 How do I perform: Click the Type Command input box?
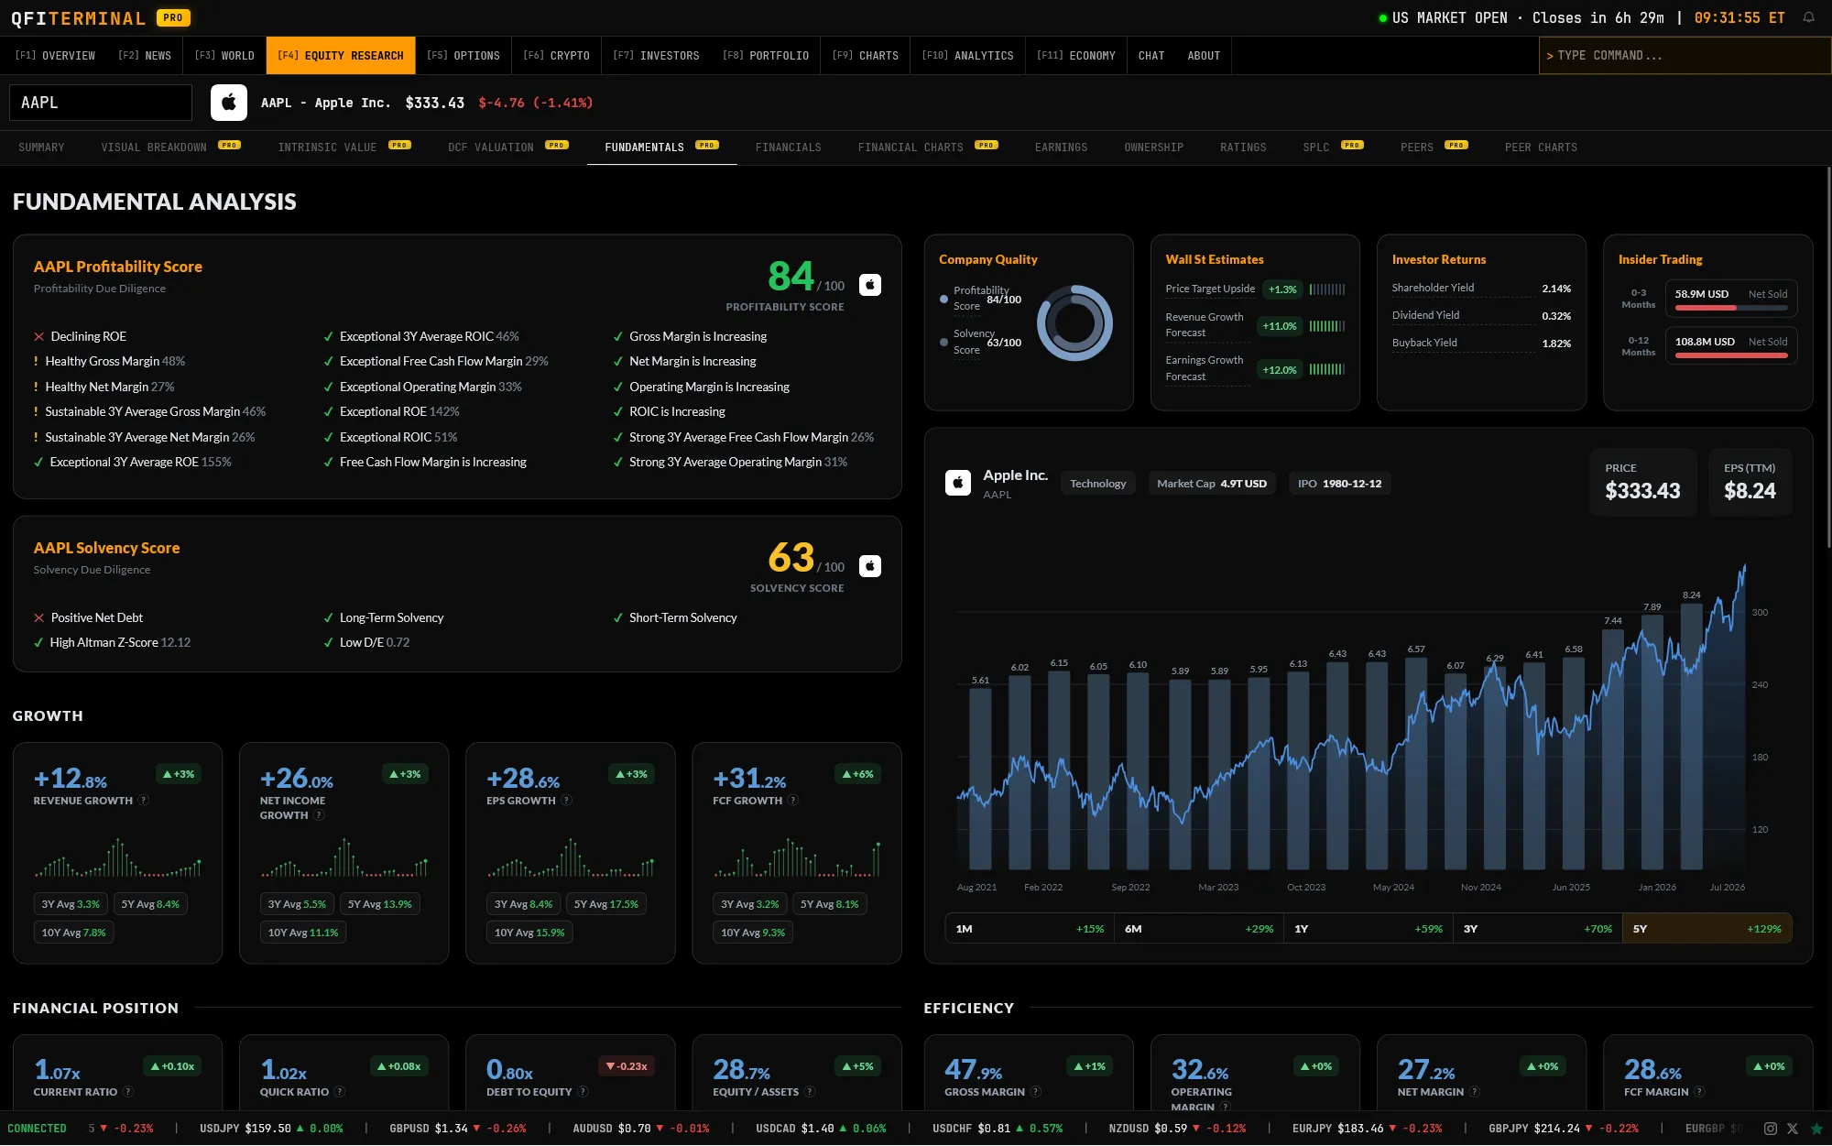[x=1685, y=56]
